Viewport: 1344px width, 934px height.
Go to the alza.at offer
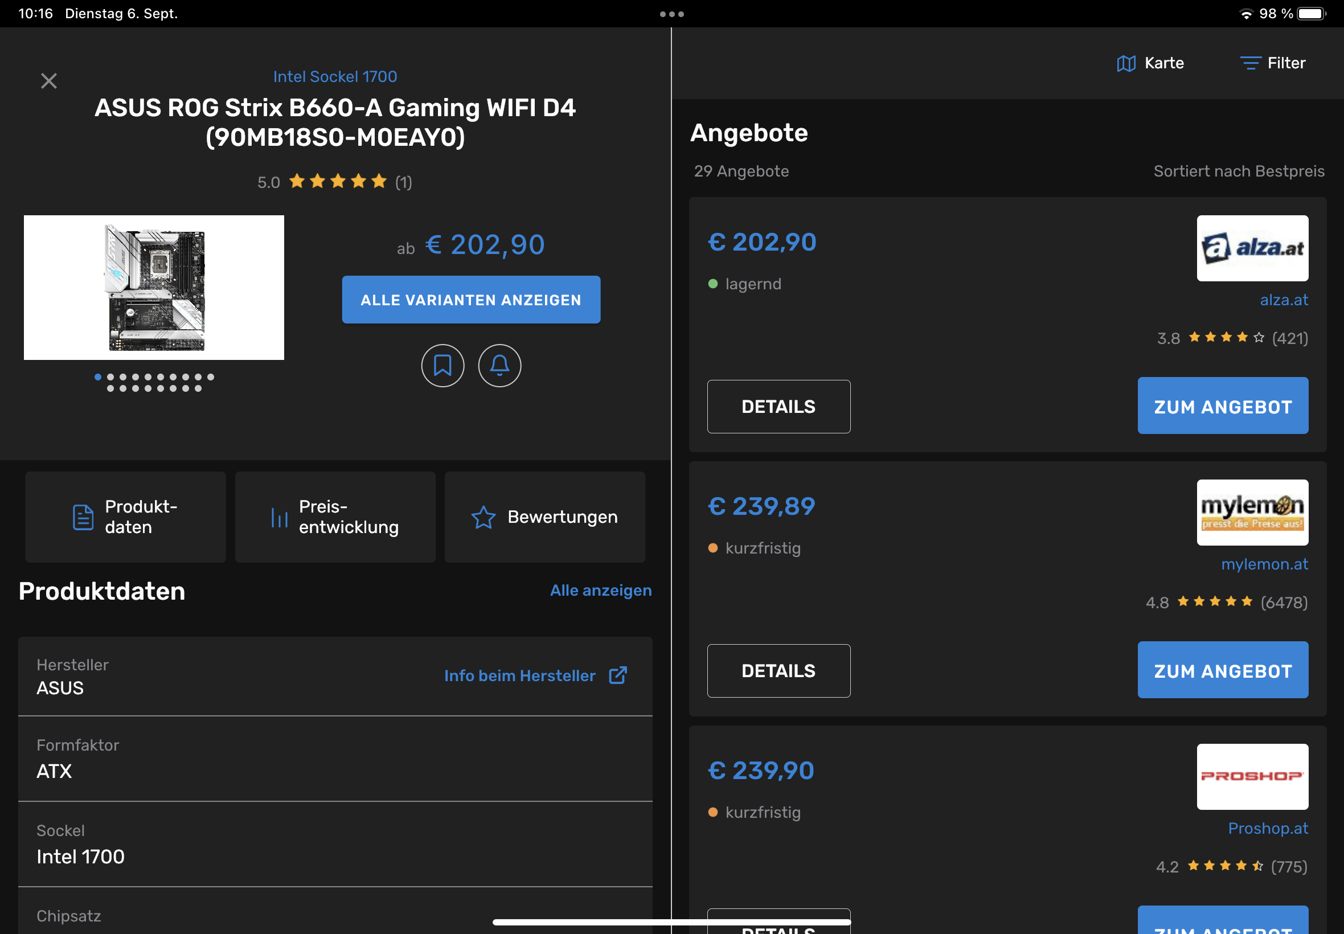(1223, 405)
